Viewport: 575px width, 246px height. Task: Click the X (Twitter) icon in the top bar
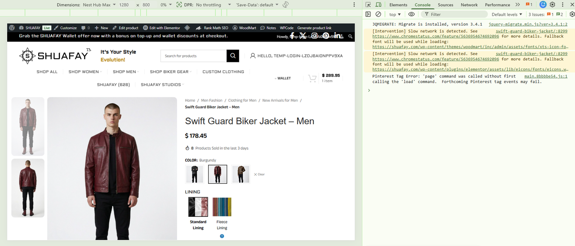(303, 35)
